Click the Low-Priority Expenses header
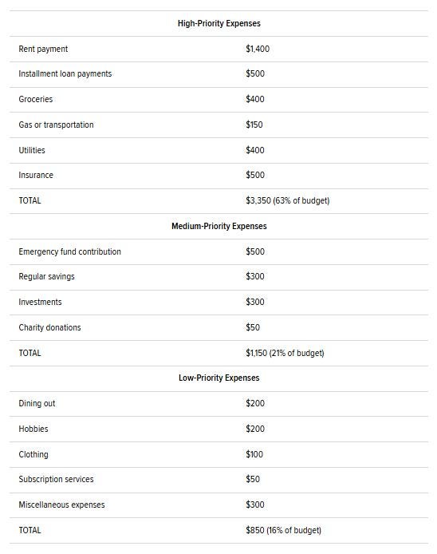Viewport: 437px width, 554px height. click(x=218, y=378)
